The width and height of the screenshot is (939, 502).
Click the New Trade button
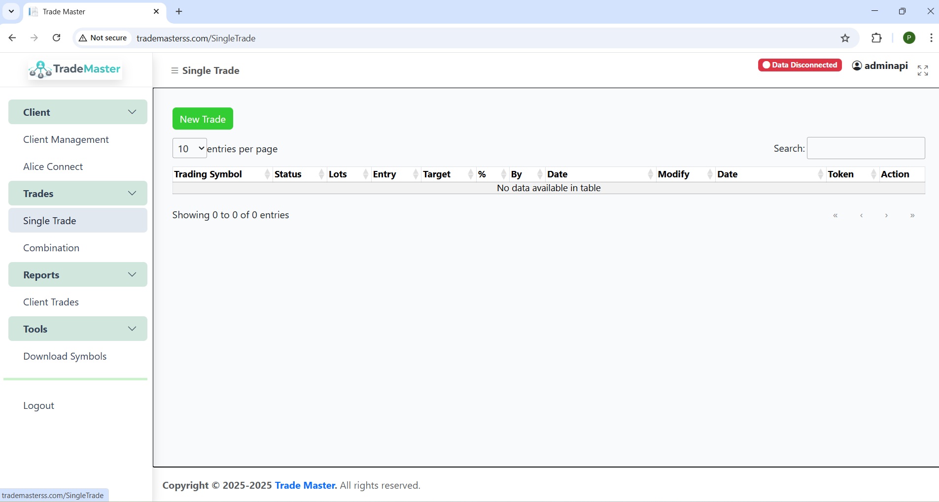pos(203,119)
